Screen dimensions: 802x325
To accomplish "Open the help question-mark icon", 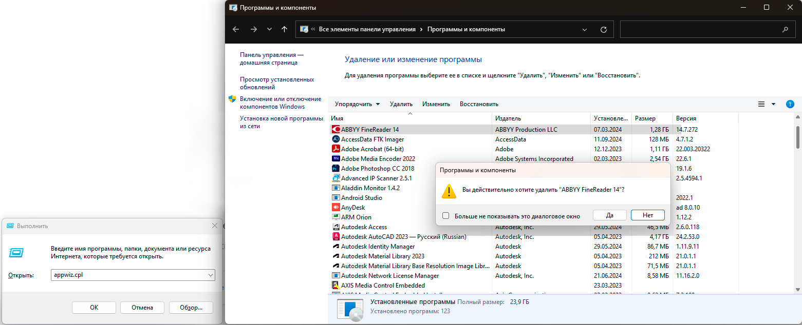I will [790, 104].
